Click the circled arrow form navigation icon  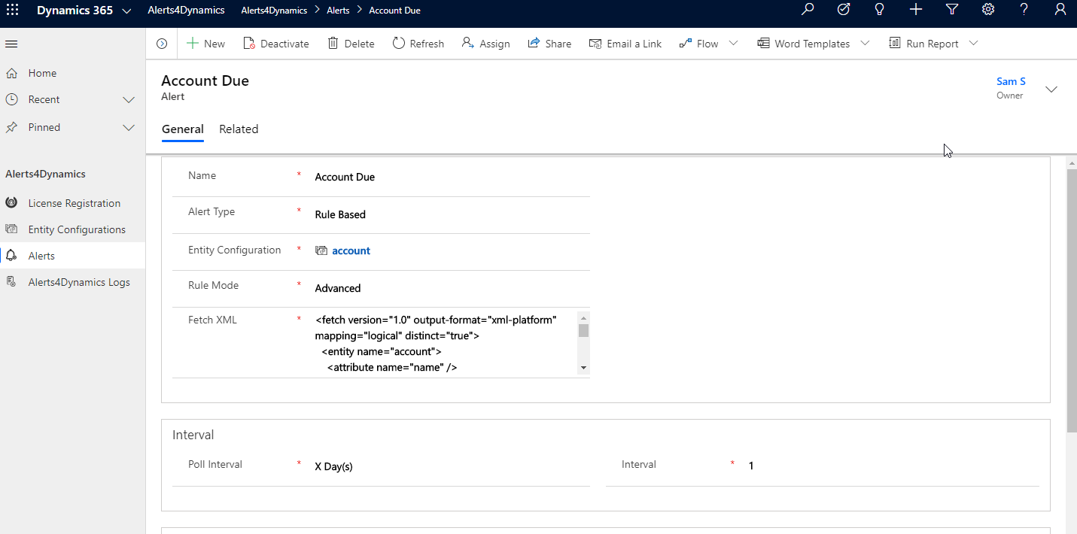[x=162, y=44]
